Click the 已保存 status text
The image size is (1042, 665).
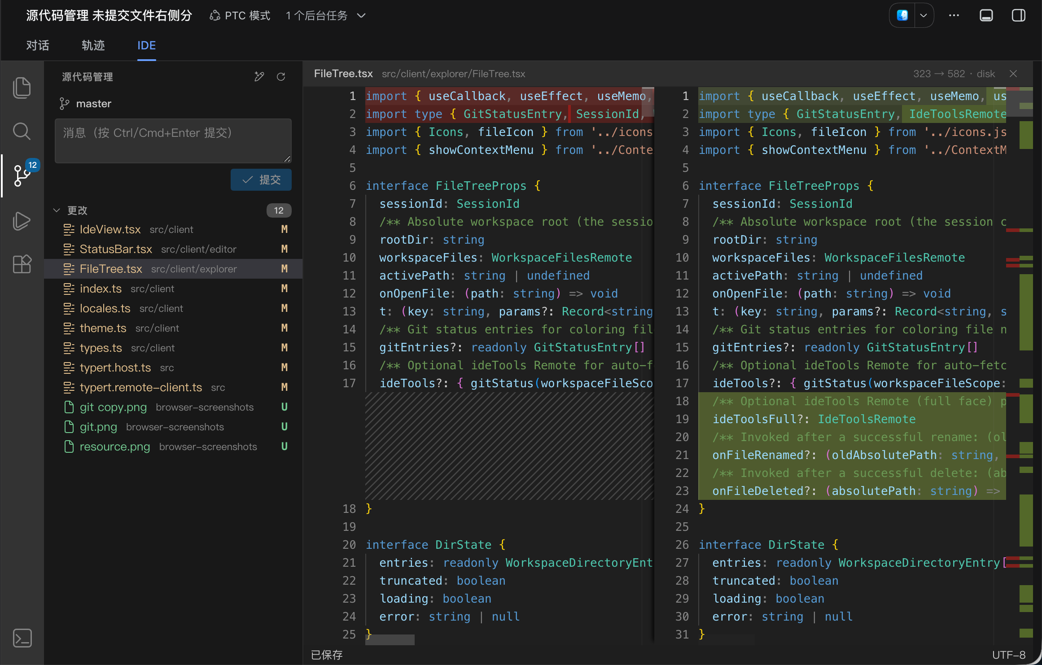point(327,655)
